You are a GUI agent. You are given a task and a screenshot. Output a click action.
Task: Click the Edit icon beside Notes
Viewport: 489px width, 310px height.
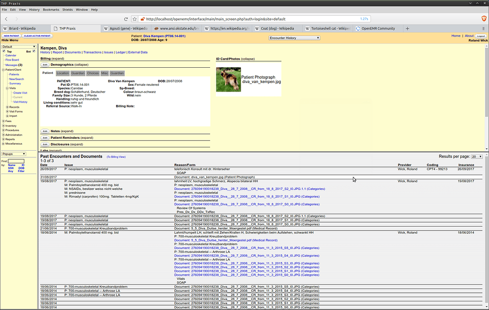click(45, 131)
